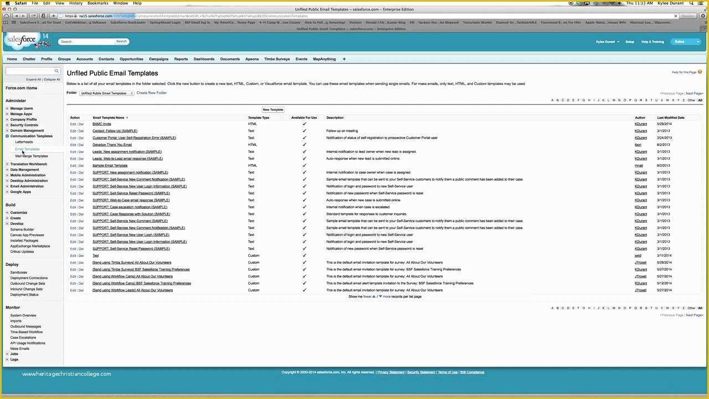
Task: Filter the list by the top letter A
Action: coord(552,100)
